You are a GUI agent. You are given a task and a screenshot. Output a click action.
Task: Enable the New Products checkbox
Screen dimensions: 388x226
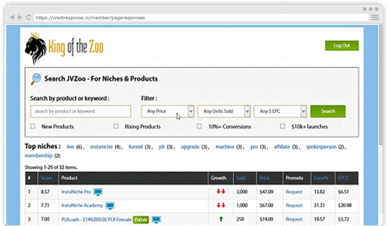[x=33, y=126]
